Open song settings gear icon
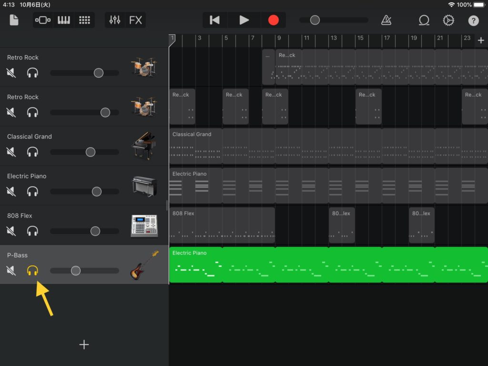The image size is (488, 366). tap(448, 20)
